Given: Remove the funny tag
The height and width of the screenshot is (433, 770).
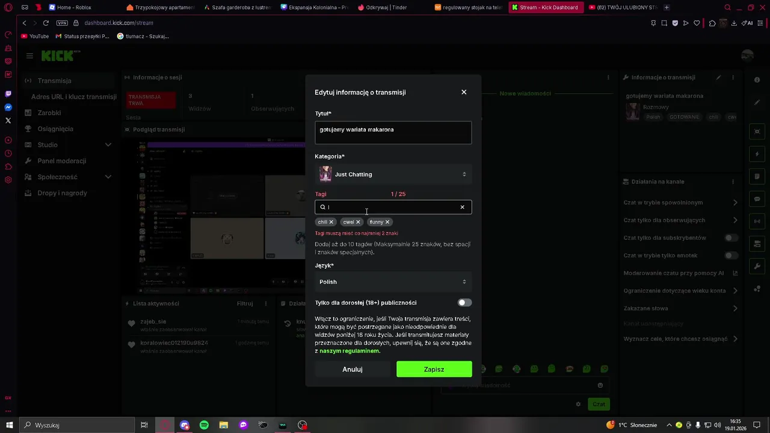Looking at the screenshot, I should 387,222.
